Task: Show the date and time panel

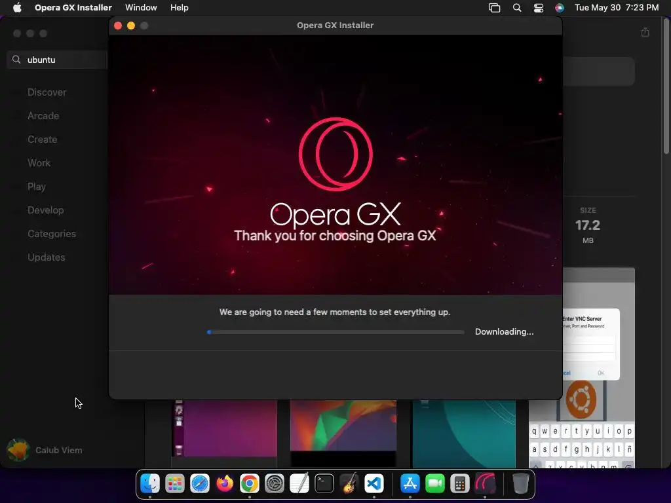Action: [616, 8]
